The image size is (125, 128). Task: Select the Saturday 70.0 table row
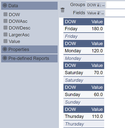point(84,73)
